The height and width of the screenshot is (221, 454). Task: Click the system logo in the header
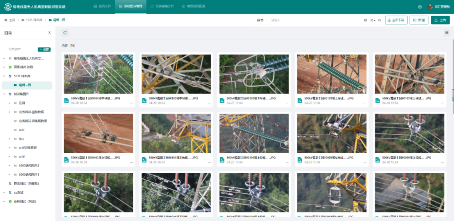coord(8,7)
